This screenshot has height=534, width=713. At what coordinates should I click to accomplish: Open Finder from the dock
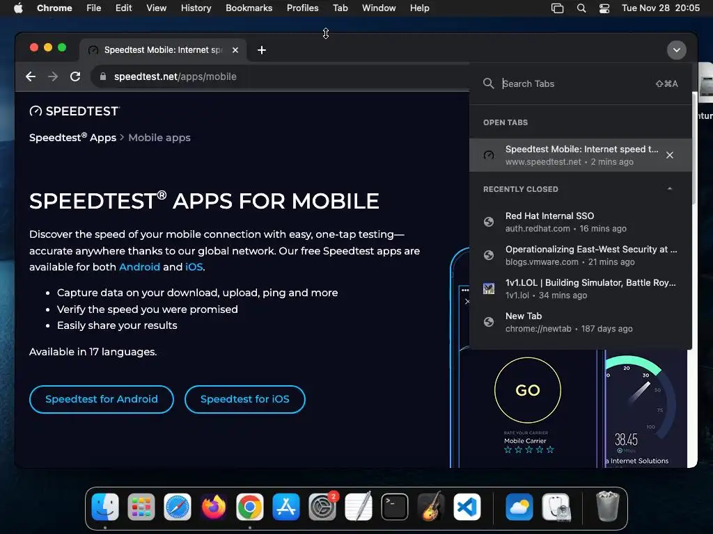(x=105, y=507)
